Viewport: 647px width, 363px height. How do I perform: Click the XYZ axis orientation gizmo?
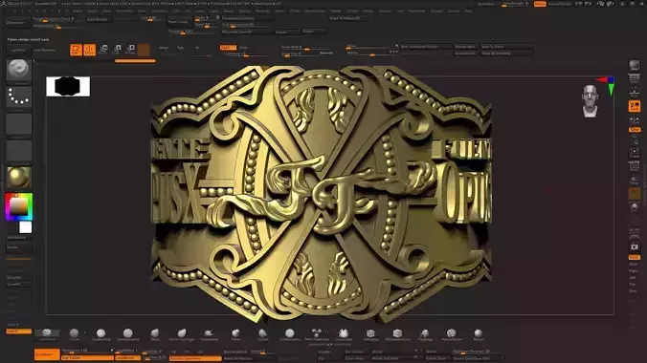click(608, 85)
